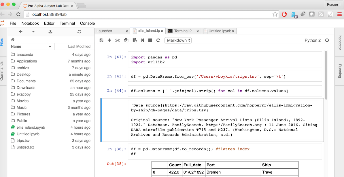This screenshot has height=177, width=344.
Task: Open the Notebook menu
Action: [x=30, y=23]
